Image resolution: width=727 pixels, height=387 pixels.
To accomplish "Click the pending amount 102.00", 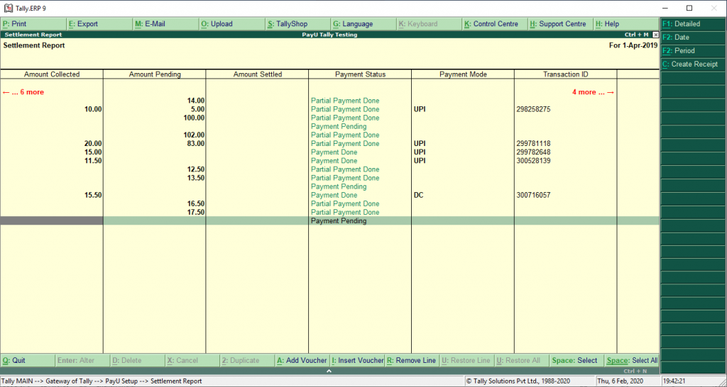I will coord(194,135).
